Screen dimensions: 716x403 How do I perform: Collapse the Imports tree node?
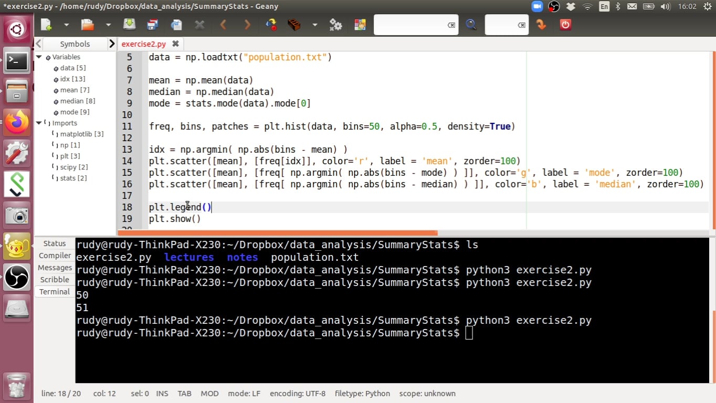pyautogui.click(x=39, y=123)
